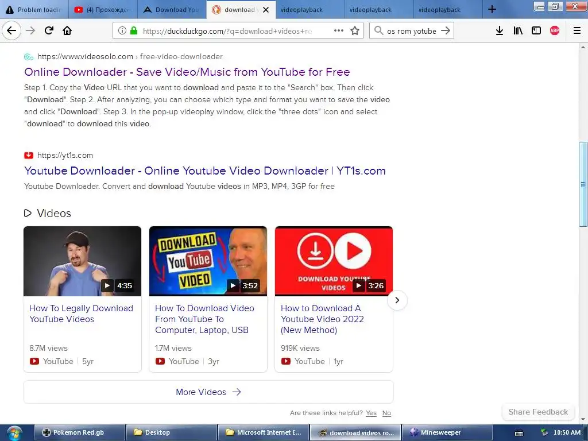Click the 3:52 duration play badge
588x441 pixels.
click(x=243, y=285)
